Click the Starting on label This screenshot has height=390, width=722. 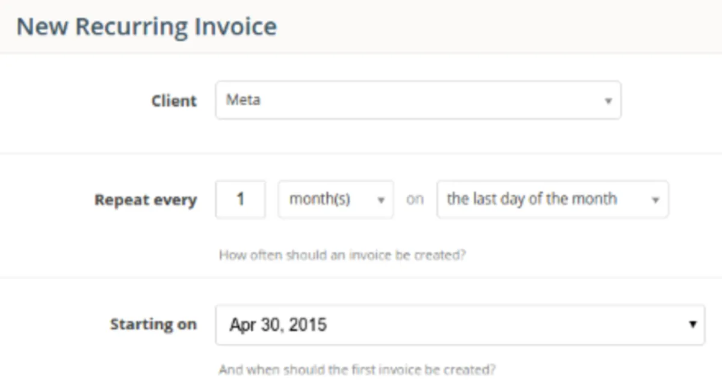[x=153, y=324]
